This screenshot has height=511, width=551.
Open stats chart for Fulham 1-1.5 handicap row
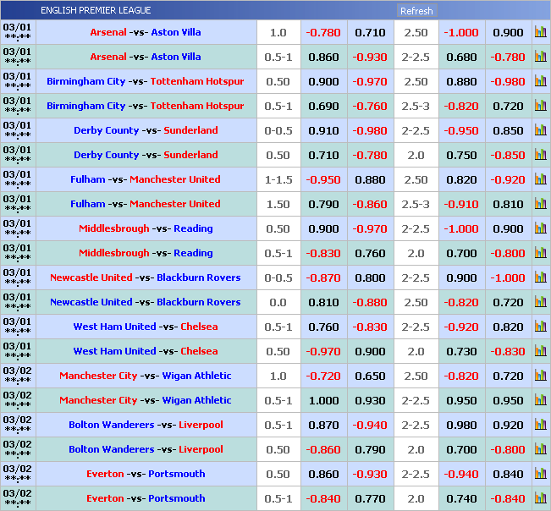[541, 179]
